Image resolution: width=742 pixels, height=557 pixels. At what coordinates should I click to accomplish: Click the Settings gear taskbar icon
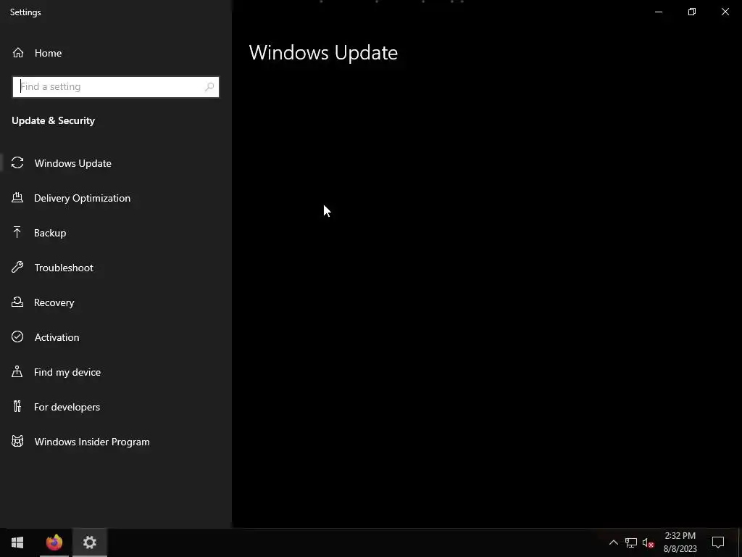pyautogui.click(x=89, y=542)
